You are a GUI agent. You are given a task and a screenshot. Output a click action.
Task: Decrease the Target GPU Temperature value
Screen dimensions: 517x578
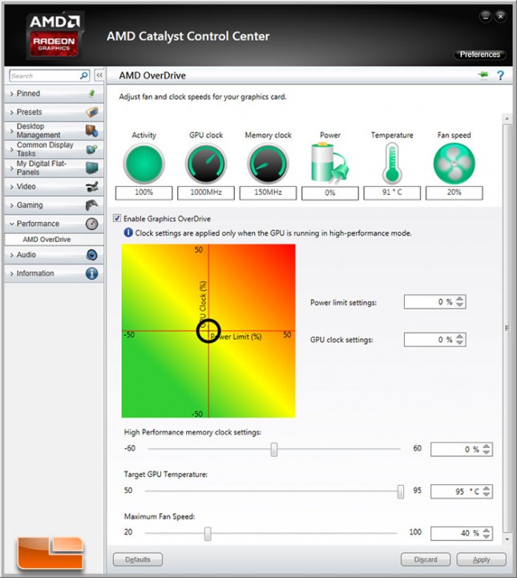(x=487, y=494)
